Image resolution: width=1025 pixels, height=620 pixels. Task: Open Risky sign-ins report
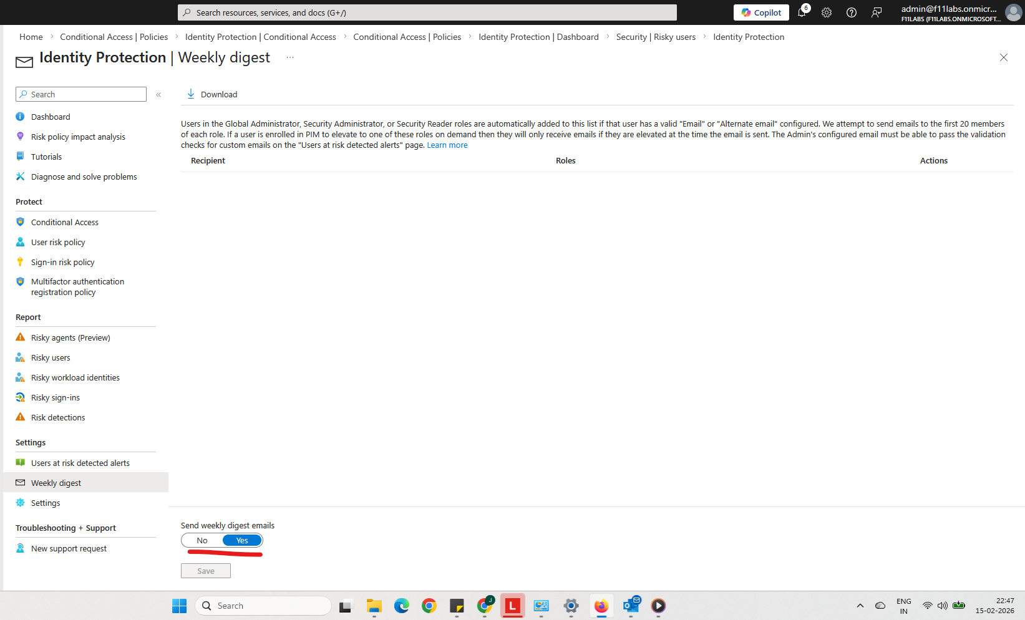click(56, 397)
